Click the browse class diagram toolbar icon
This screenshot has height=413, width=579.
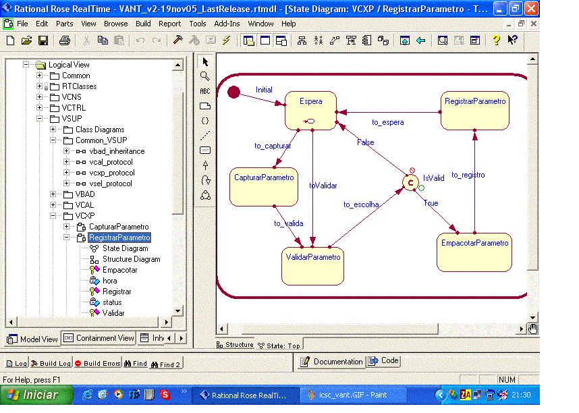pyautogui.click(x=302, y=40)
